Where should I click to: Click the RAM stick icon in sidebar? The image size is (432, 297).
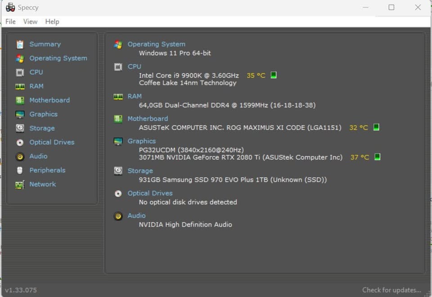click(x=20, y=86)
